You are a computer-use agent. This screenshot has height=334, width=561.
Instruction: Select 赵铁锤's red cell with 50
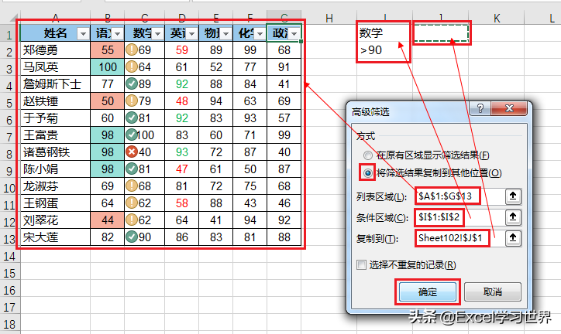[108, 101]
